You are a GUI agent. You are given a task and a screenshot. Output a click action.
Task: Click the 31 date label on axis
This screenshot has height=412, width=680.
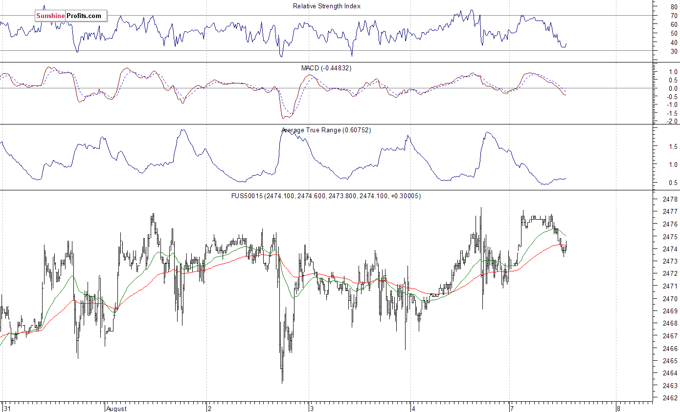pos(7,408)
